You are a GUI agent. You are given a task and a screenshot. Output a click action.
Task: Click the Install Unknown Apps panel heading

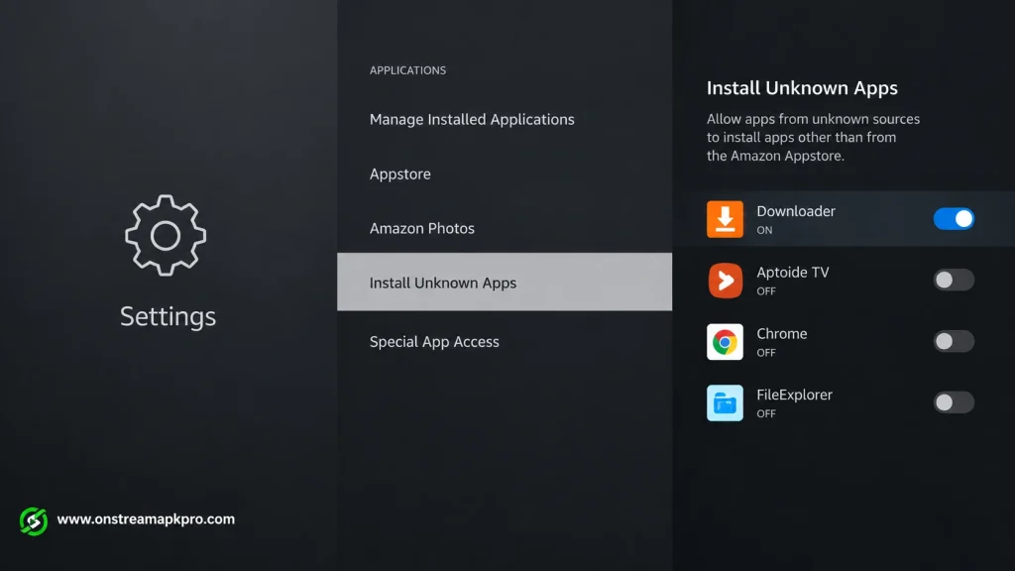click(x=802, y=88)
